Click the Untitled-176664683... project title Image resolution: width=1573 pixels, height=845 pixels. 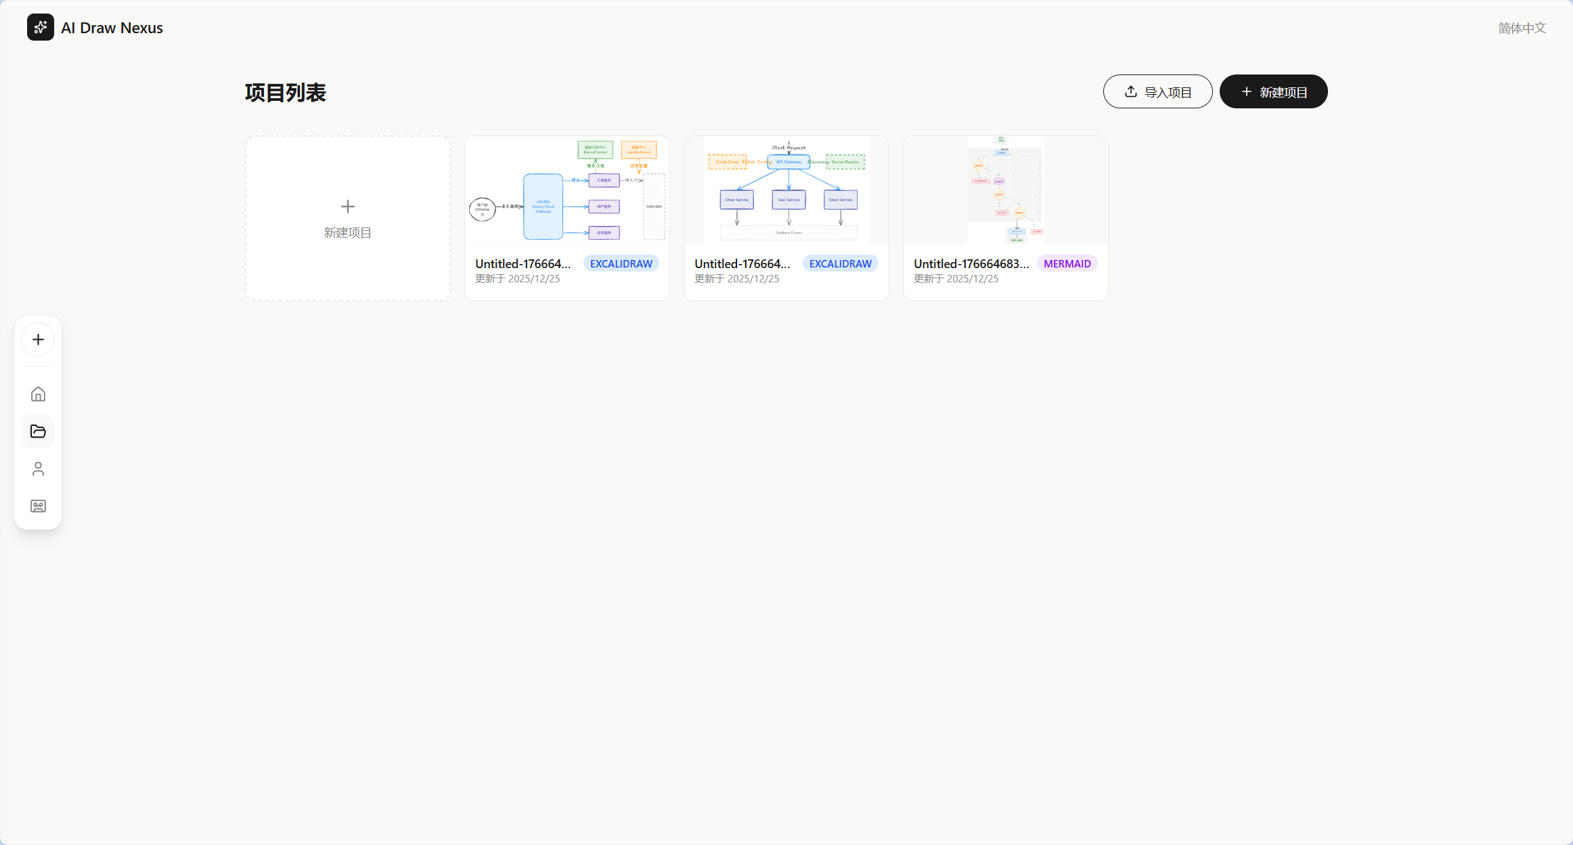tap(971, 264)
